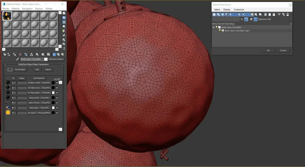Toggle On/Off checkbox for lin Glass glass
The height and width of the screenshot is (167, 305).
tap(57, 93)
